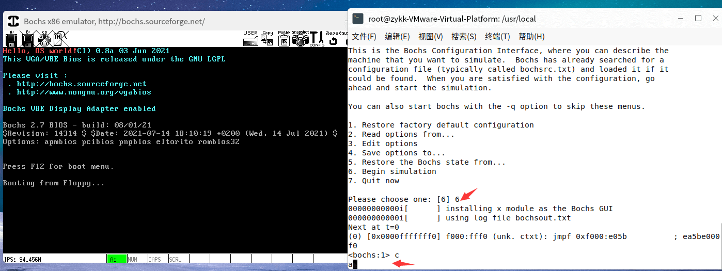Open the 编辑(E) menu in terminal
Screen dimensions: 722x271
coord(397,37)
